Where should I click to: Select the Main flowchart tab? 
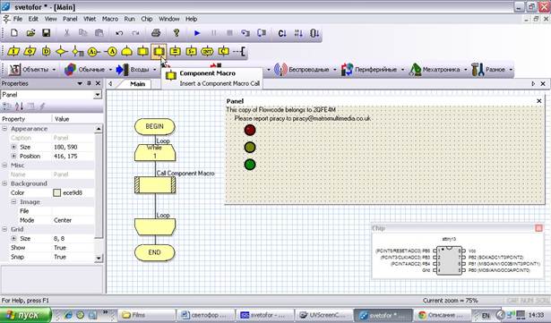[x=137, y=84]
